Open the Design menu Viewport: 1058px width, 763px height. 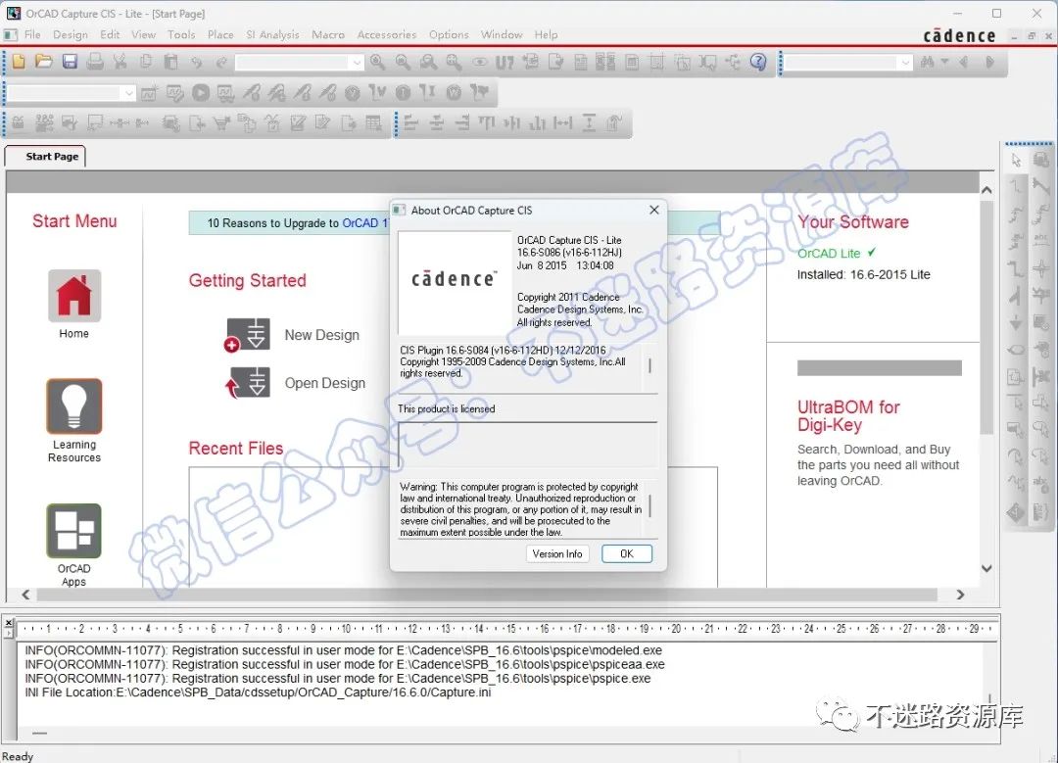(x=71, y=34)
